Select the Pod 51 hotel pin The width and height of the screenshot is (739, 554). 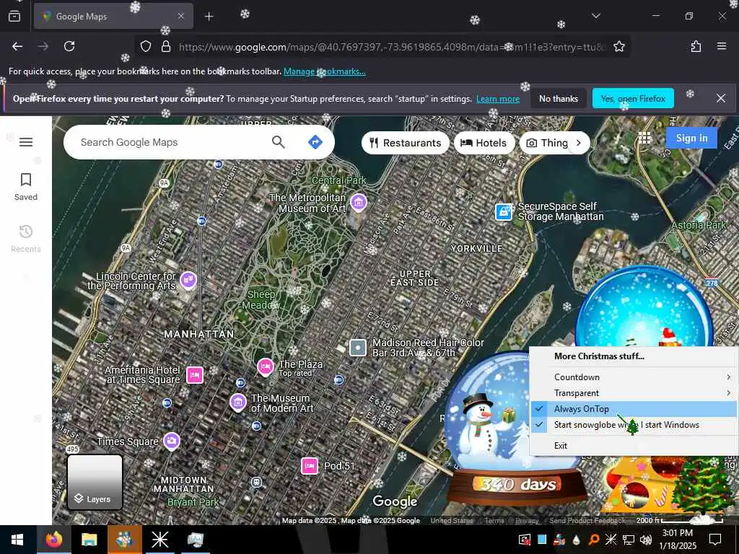309,466
